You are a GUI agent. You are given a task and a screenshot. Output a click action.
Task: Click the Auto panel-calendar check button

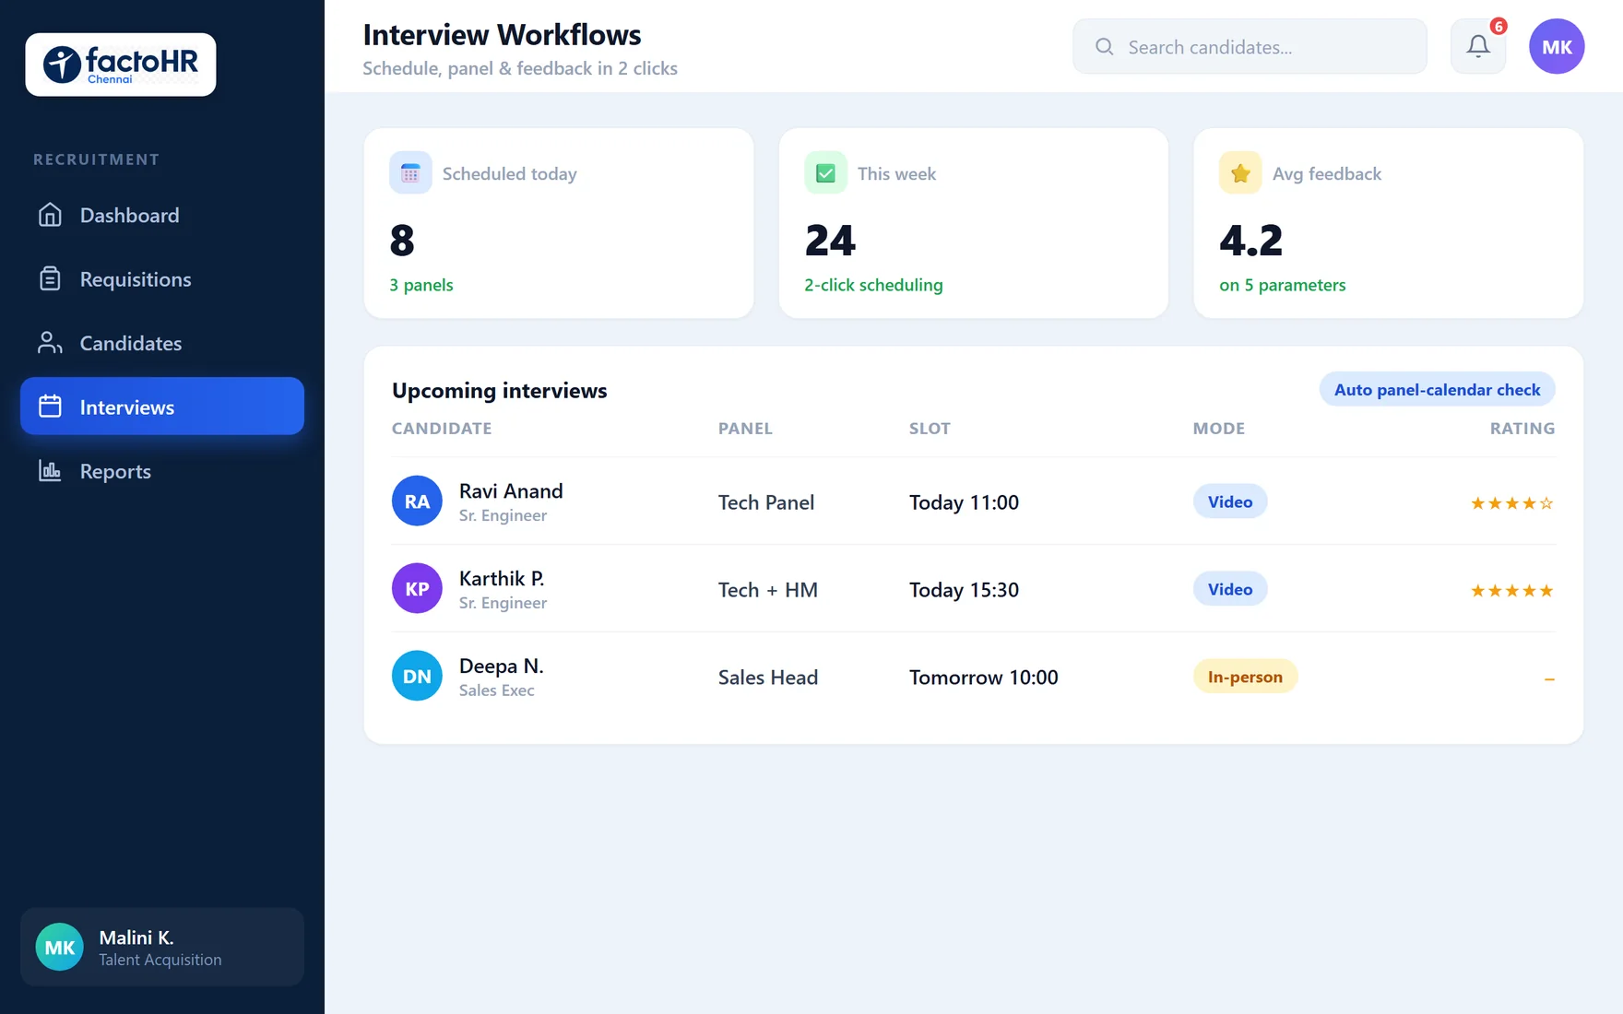point(1437,389)
